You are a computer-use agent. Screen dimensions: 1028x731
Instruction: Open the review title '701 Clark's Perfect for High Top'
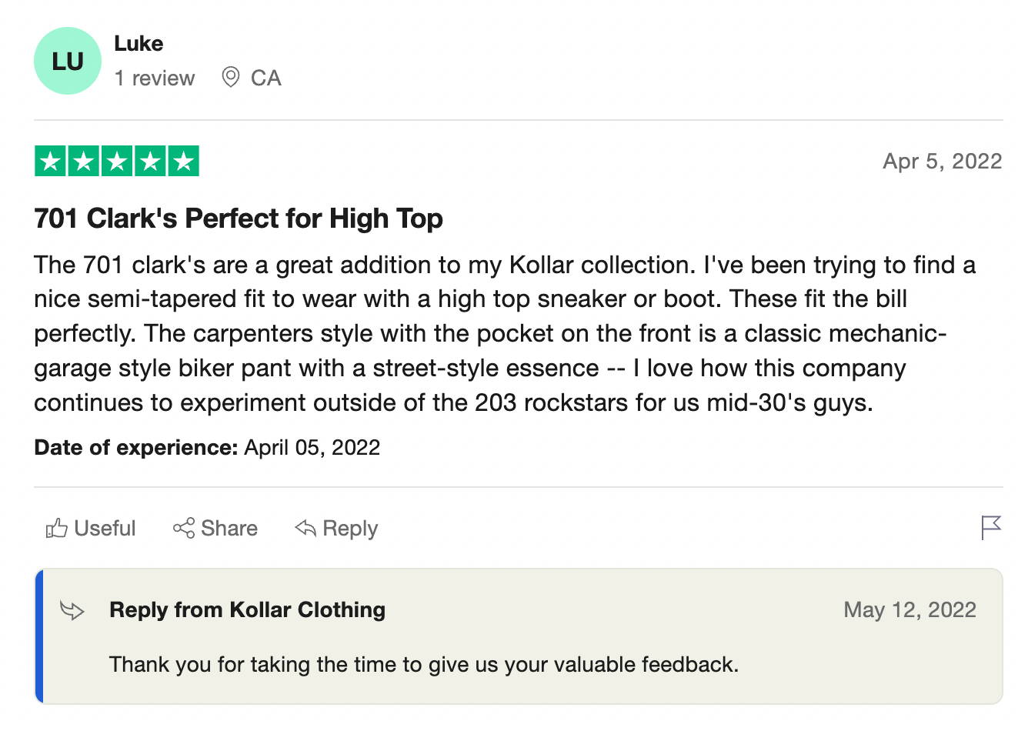tap(239, 219)
